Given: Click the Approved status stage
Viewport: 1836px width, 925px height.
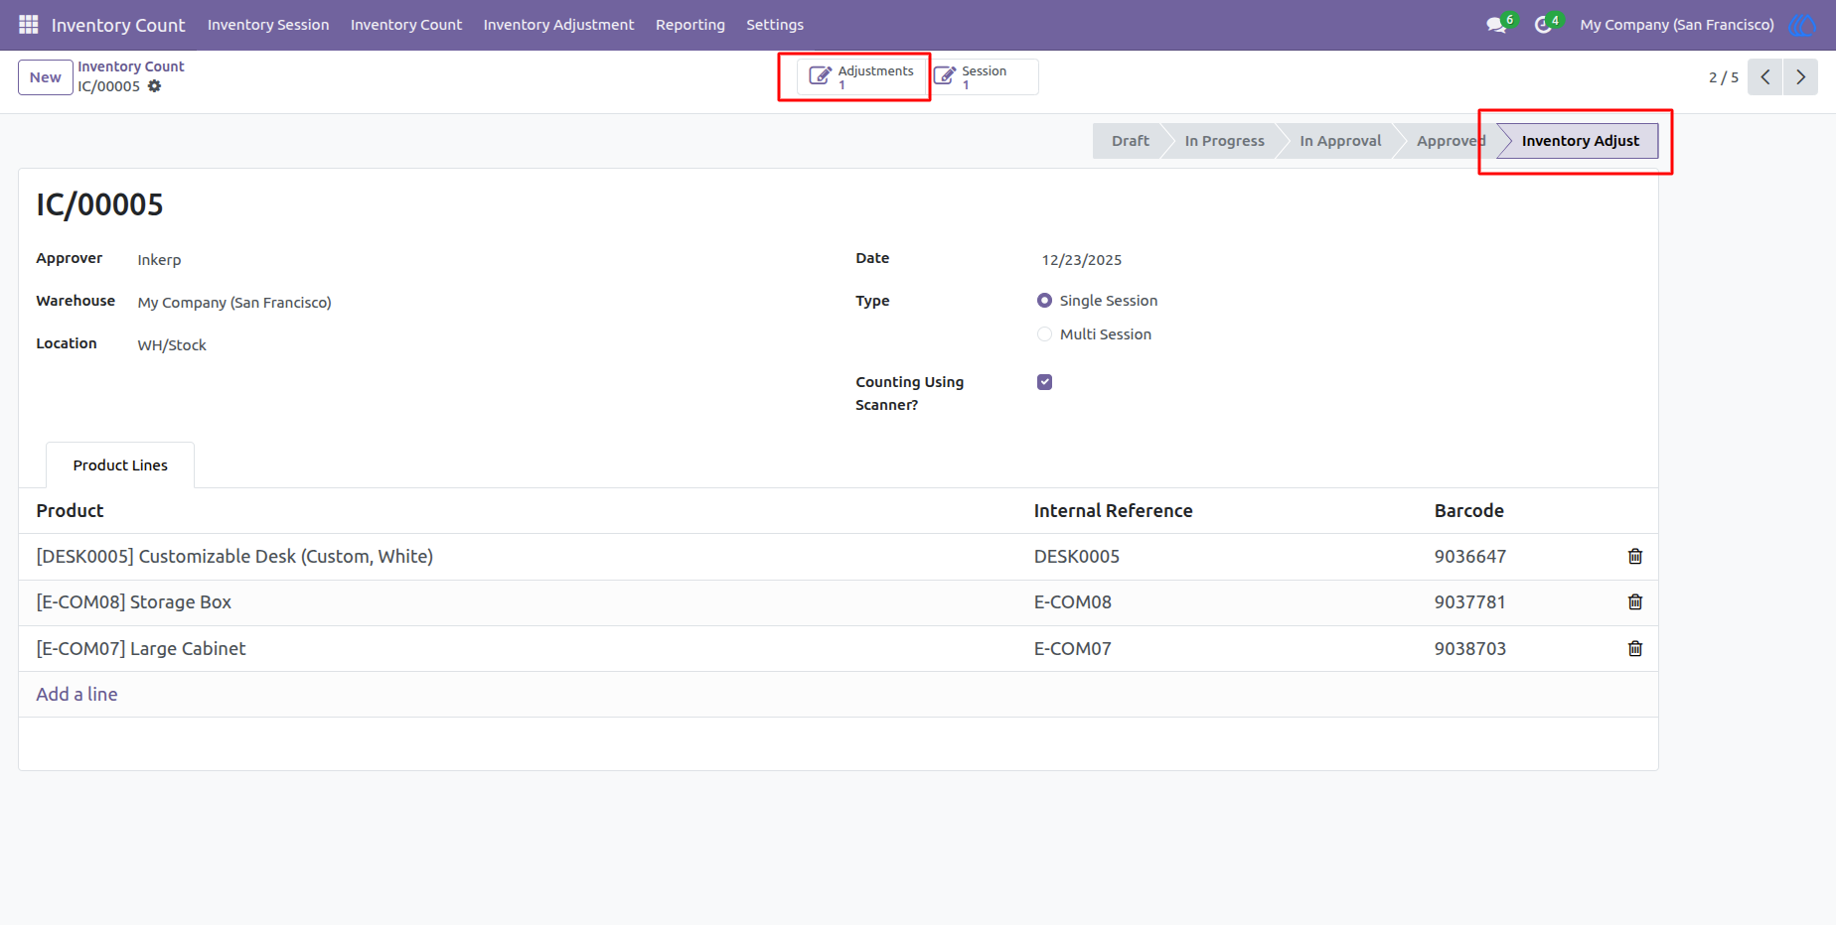Looking at the screenshot, I should [x=1451, y=141].
